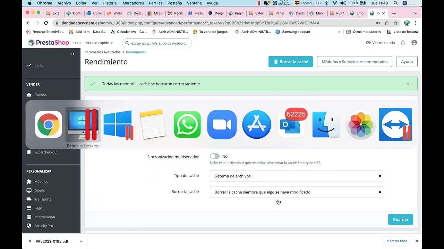Image resolution: width=444 pixels, height=249 pixels.
Task: Enable the Sincronización multiservidor toggle
Action: 214,156
